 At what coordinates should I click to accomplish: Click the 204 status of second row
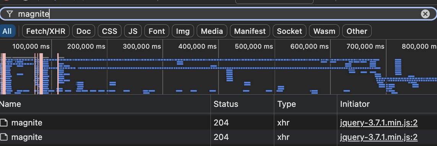click(221, 137)
